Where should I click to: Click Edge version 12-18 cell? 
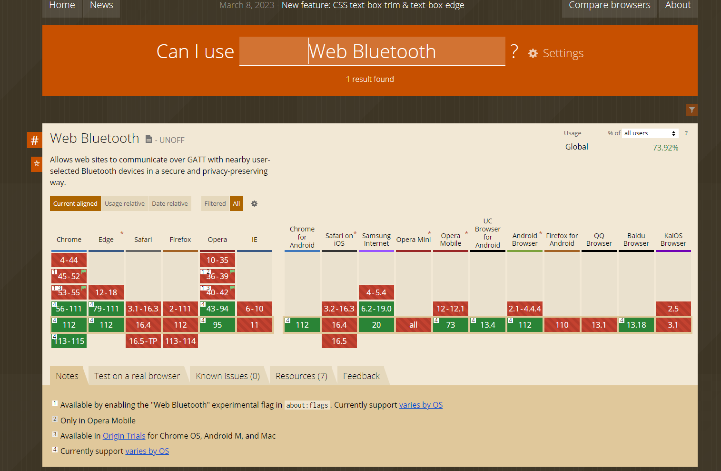106,292
